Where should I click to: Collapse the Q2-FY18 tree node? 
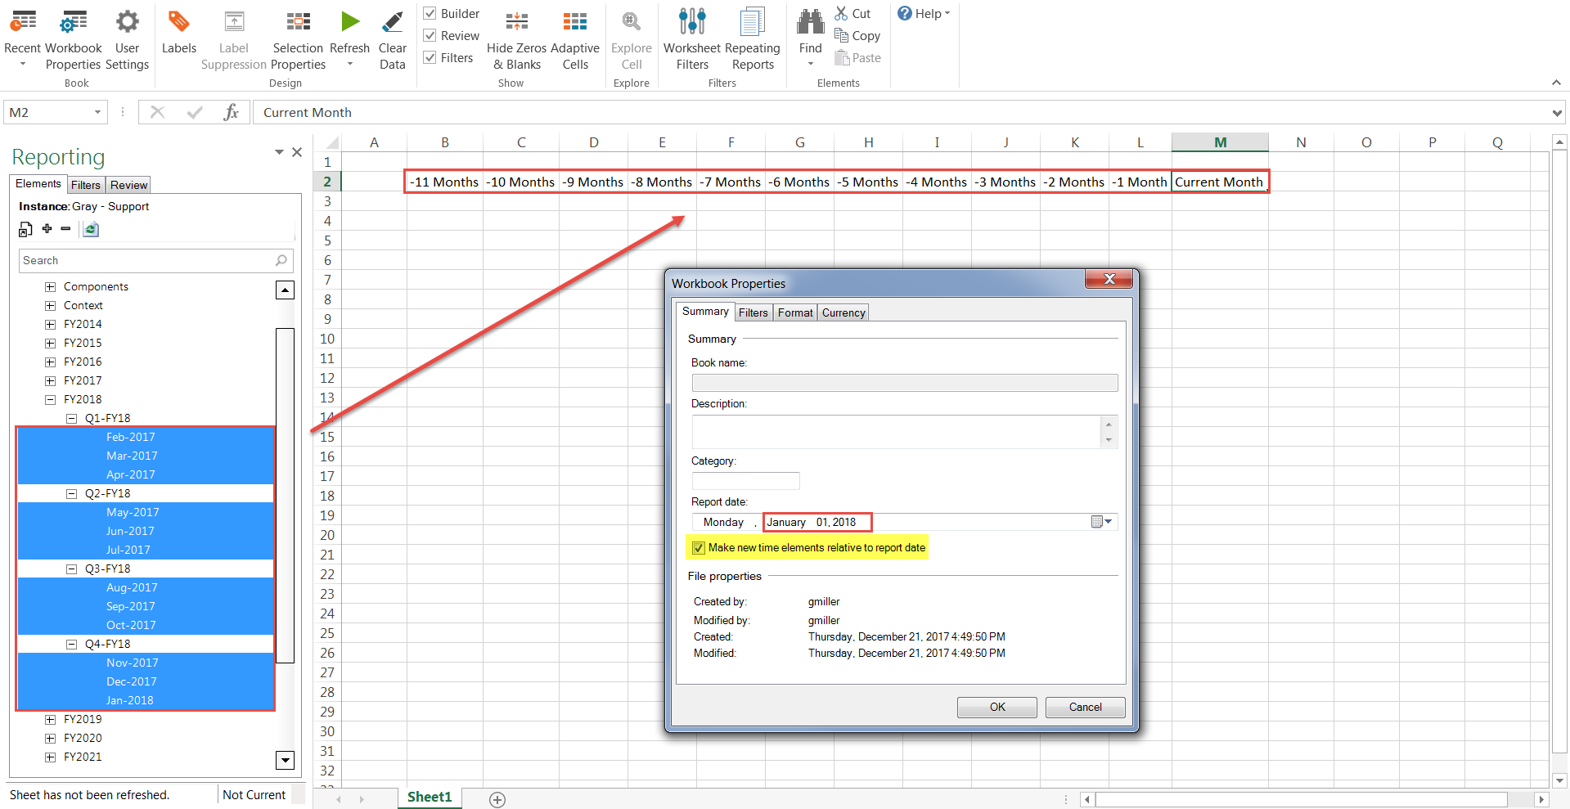click(x=71, y=494)
